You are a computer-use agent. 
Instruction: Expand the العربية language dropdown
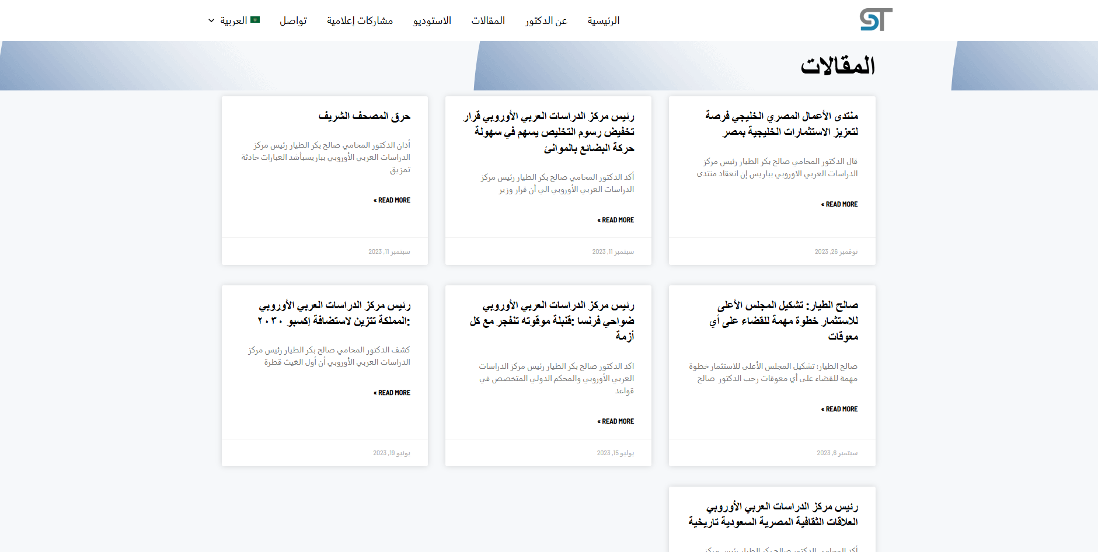[211, 20]
